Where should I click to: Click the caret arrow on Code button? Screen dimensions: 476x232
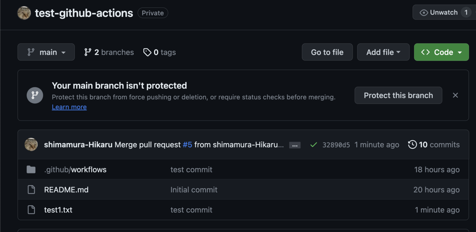460,52
